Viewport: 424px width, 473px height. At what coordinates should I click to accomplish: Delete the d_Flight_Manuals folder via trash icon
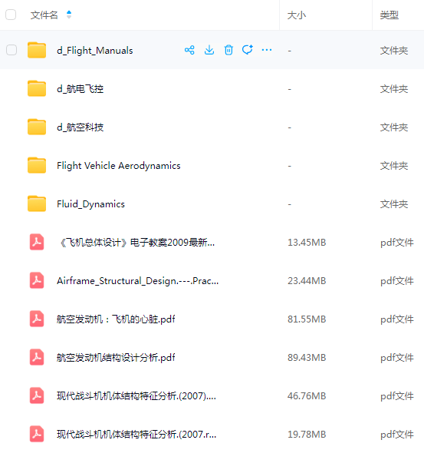tap(228, 50)
